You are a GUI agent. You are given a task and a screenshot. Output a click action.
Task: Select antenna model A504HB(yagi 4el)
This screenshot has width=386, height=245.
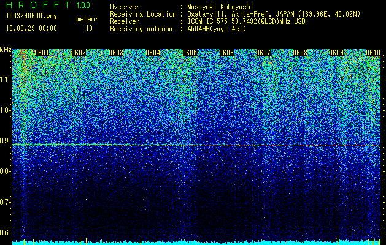(217, 29)
